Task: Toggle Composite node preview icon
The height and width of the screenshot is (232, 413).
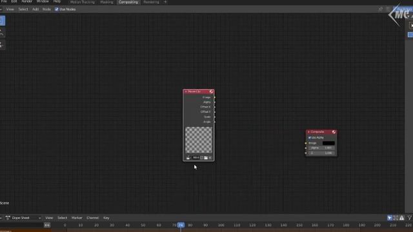Action: [x=334, y=131]
